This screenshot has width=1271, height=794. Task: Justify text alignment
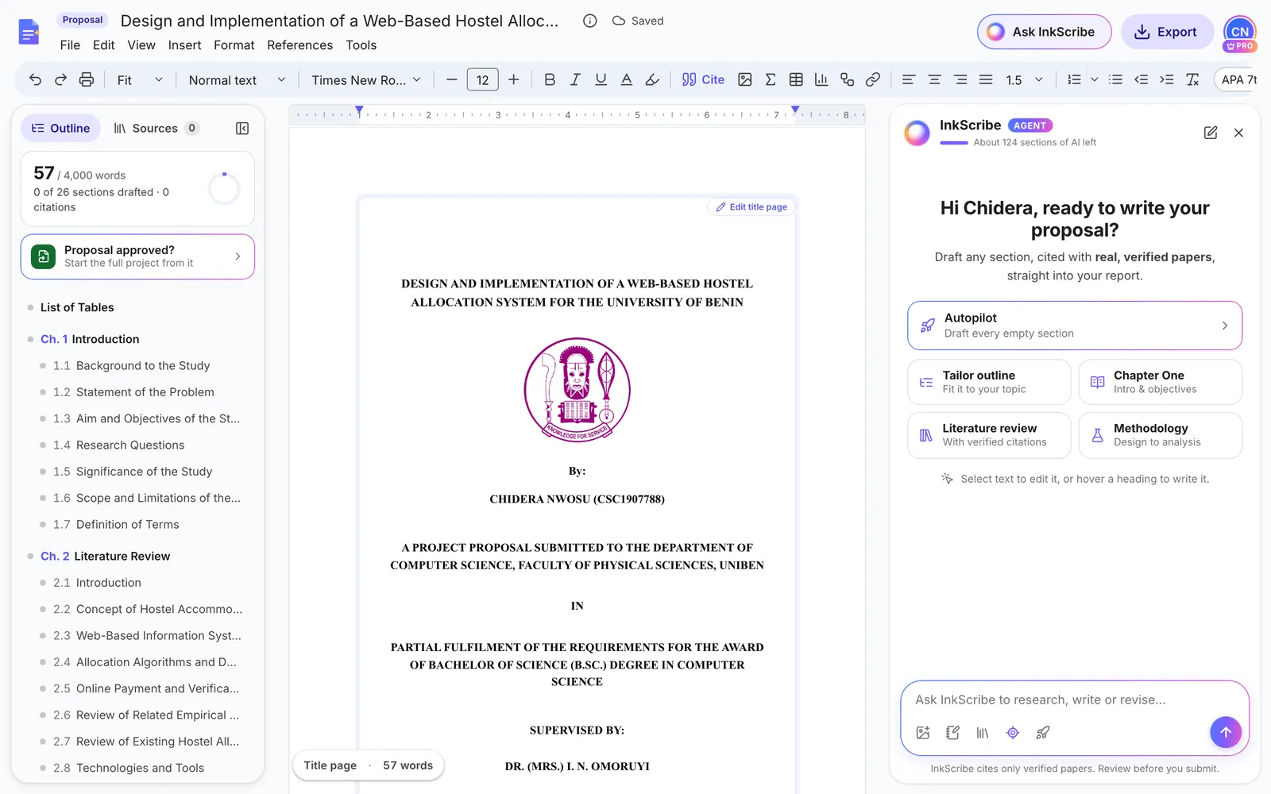pyautogui.click(x=986, y=79)
